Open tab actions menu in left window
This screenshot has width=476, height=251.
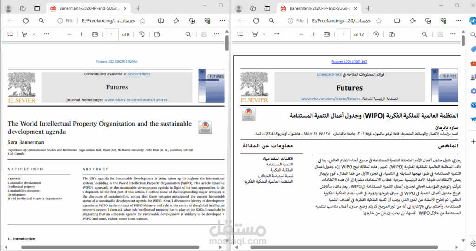tap(37, 8)
